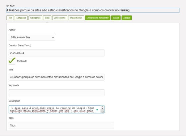Select the Categorias tab

tap(35, 18)
